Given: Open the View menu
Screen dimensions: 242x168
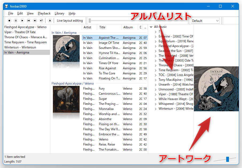Looking at the screenshot, I should click(30, 13).
